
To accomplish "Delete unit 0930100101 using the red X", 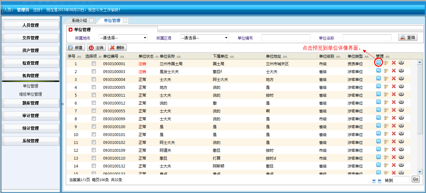I will click(394, 133).
